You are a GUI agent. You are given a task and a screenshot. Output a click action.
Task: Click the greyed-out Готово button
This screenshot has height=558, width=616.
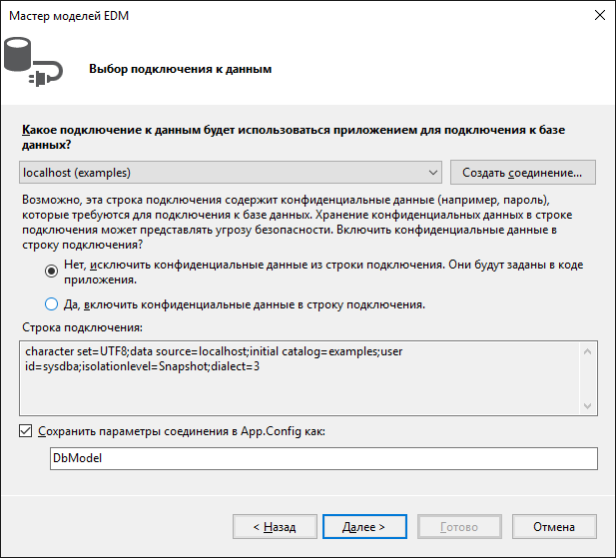pos(458,526)
